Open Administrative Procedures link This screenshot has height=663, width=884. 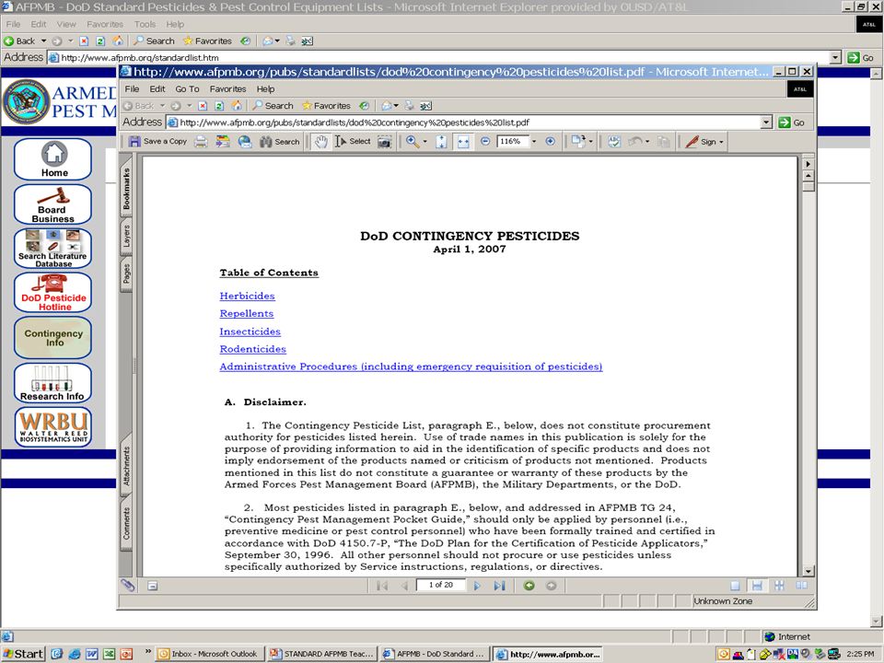pos(411,366)
